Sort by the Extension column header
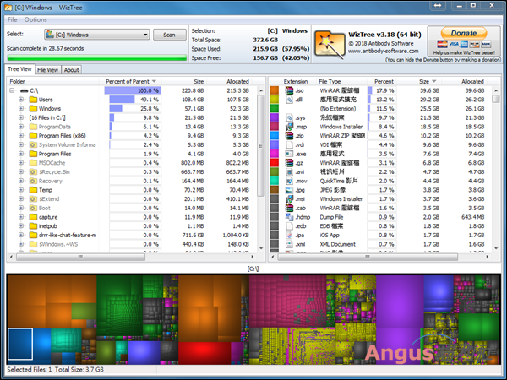507x380 pixels. click(296, 81)
